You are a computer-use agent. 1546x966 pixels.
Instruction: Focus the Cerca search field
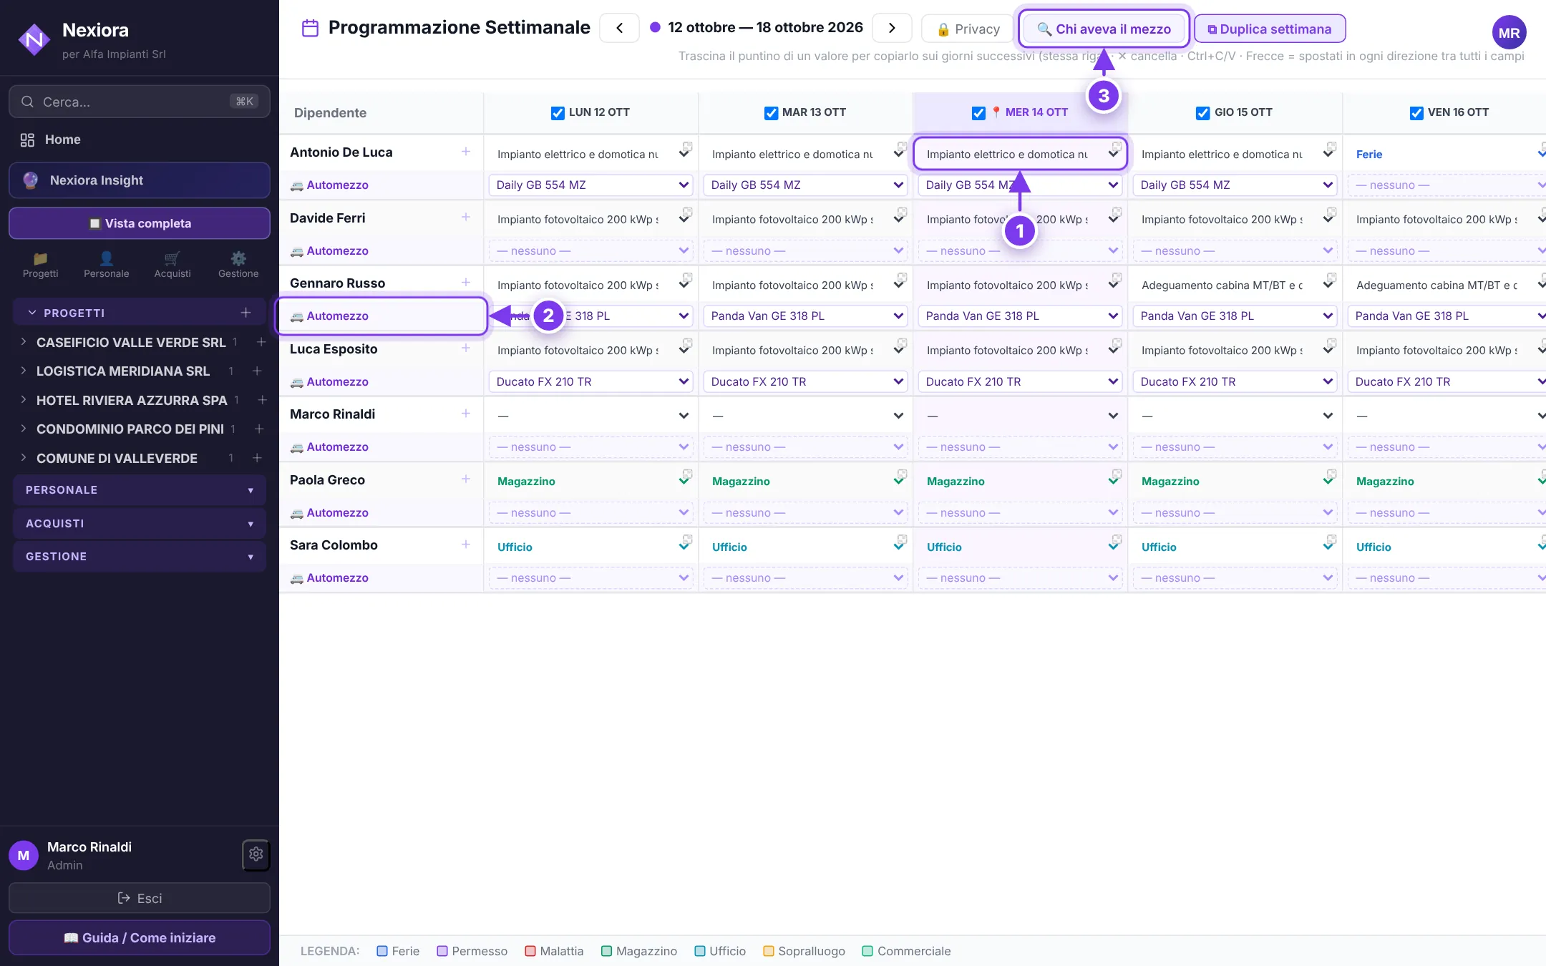[140, 102]
